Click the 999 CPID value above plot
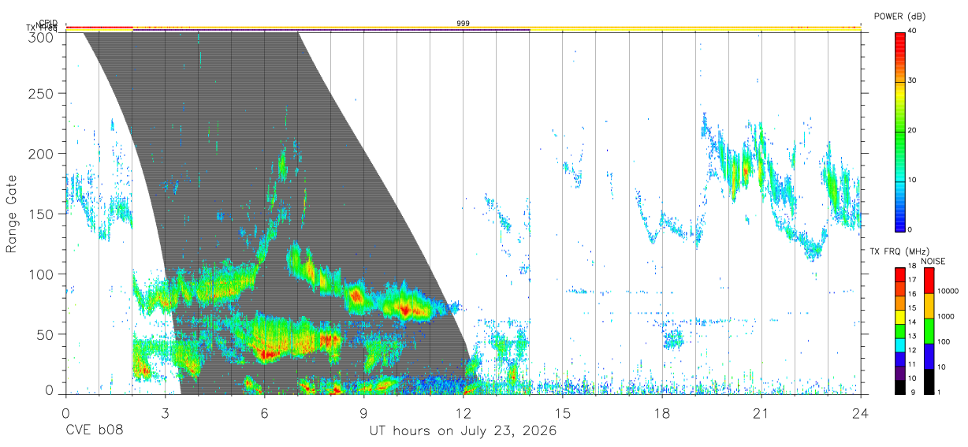The height and width of the screenshot is (447, 968). 464,24
